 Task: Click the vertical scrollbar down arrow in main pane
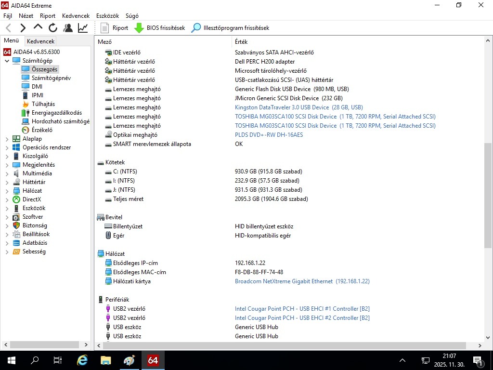pyautogui.click(x=488, y=338)
